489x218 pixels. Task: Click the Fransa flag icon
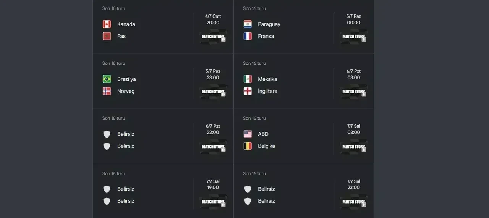[x=248, y=36]
